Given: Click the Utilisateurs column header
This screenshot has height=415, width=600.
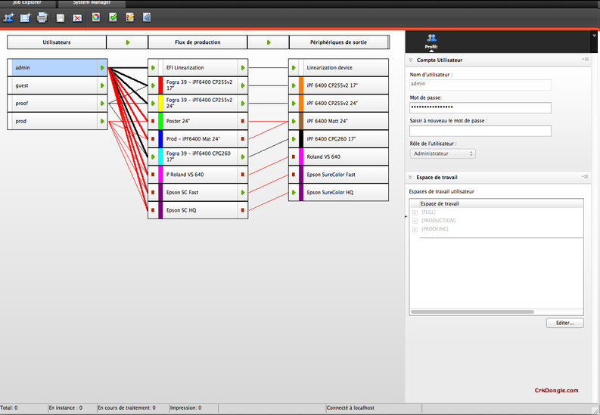Looking at the screenshot, I should point(57,42).
